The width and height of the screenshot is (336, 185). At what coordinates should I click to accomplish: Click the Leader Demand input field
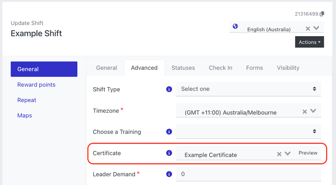pos(249,174)
